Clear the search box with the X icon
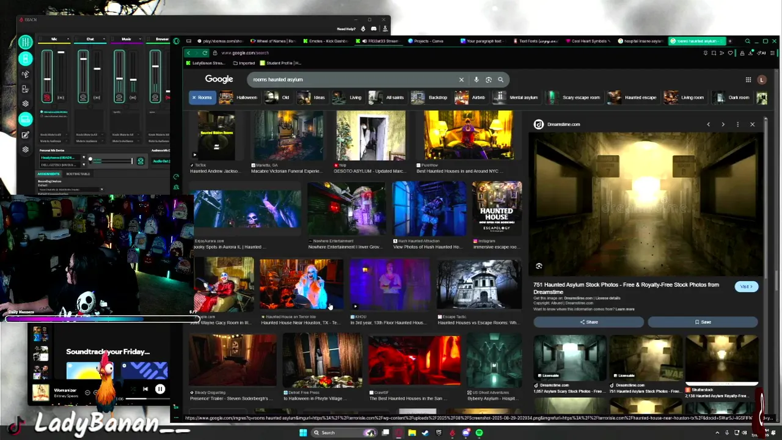 pos(461,79)
